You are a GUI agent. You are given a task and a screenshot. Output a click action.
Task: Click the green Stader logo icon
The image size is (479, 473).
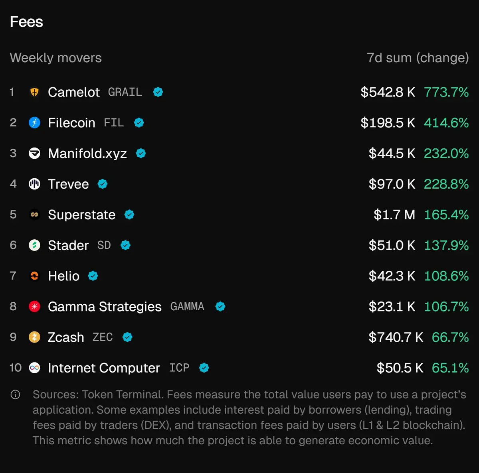[35, 245]
